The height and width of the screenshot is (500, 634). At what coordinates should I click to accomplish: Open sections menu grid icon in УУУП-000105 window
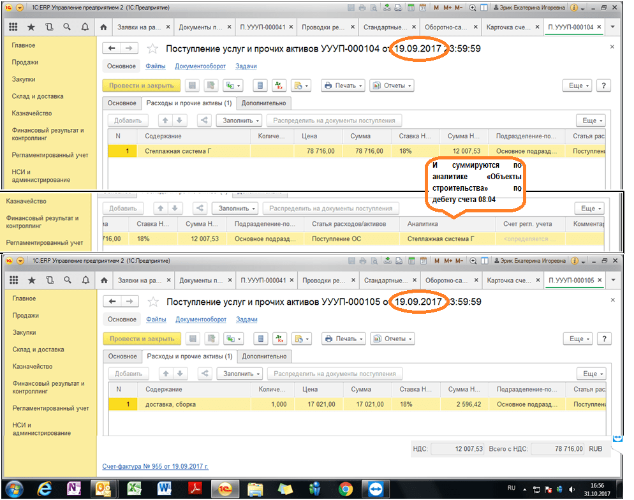point(14,280)
